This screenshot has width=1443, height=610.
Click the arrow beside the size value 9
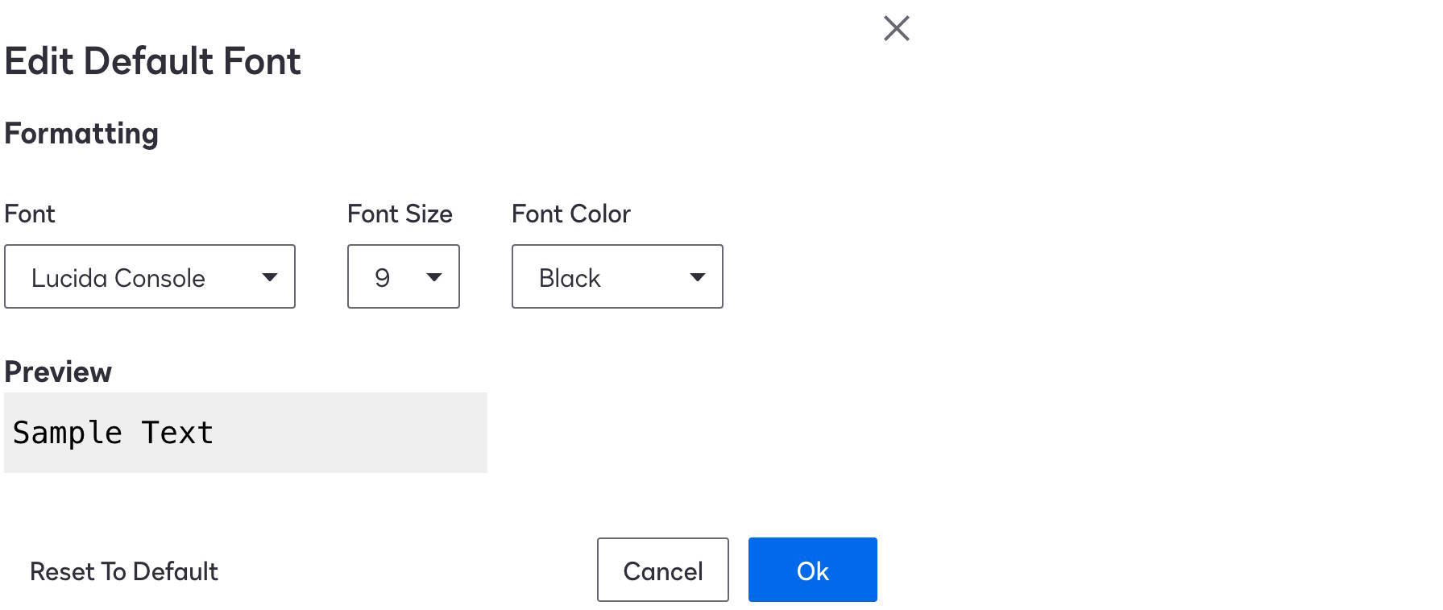coord(433,276)
